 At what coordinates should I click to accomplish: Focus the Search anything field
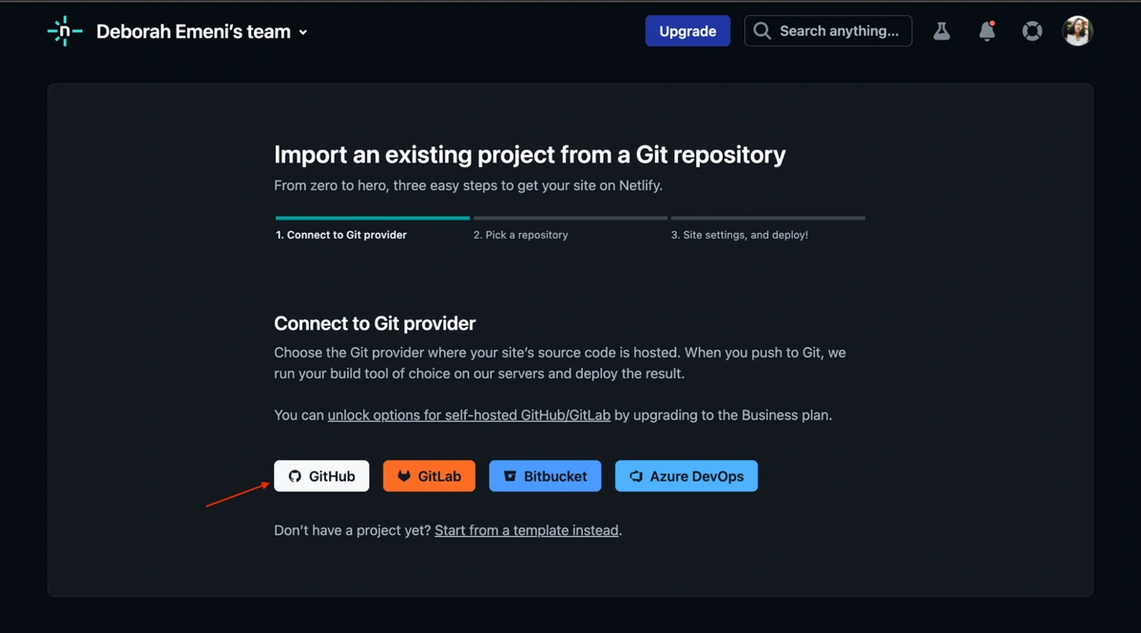[x=828, y=31]
